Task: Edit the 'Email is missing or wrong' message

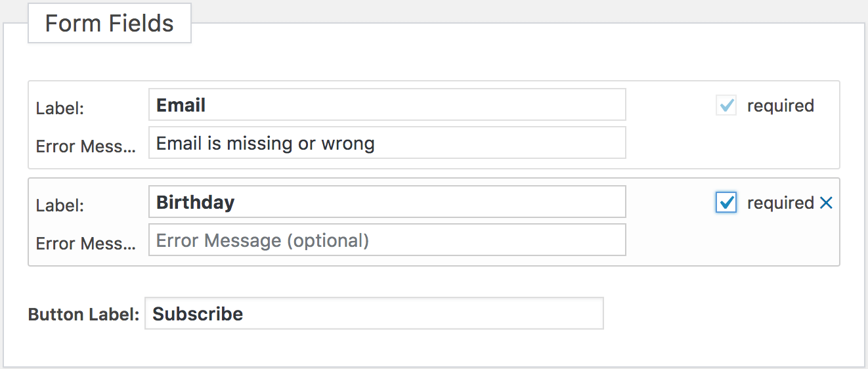Action: (387, 143)
